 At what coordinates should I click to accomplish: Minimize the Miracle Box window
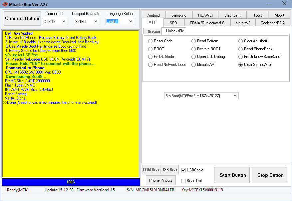click(x=270, y=4)
